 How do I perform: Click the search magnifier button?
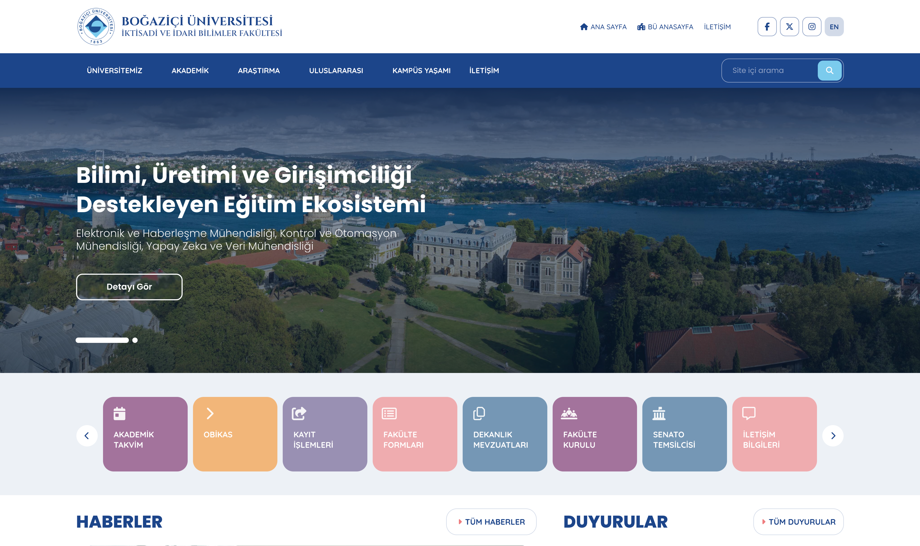[x=829, y=70]
